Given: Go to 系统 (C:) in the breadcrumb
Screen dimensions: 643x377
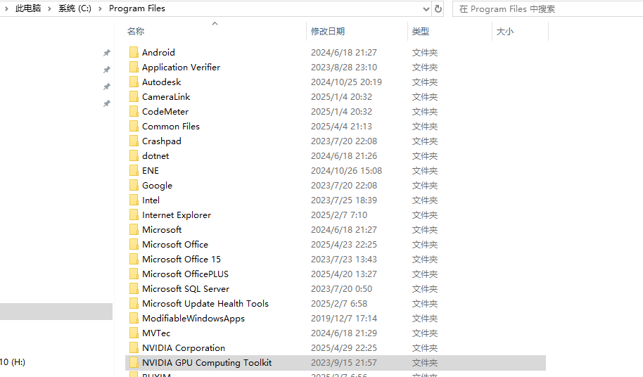Looking at the screenshot, I should tap(75, 8).
